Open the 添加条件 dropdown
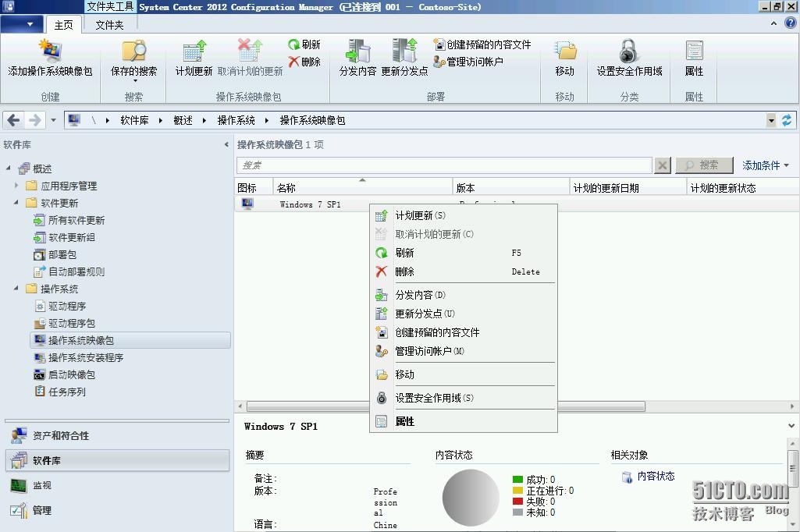800x532 pixels. point(766,165)
